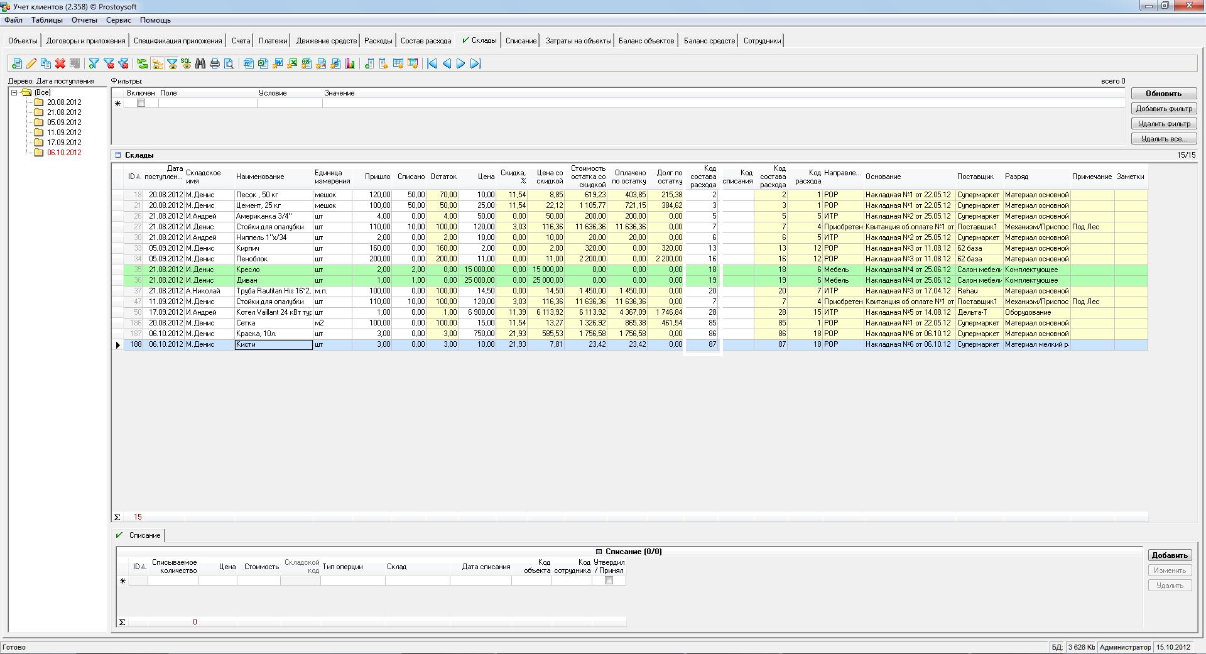
Task: Switch to the Платежи tab
Action: point(273,41)
